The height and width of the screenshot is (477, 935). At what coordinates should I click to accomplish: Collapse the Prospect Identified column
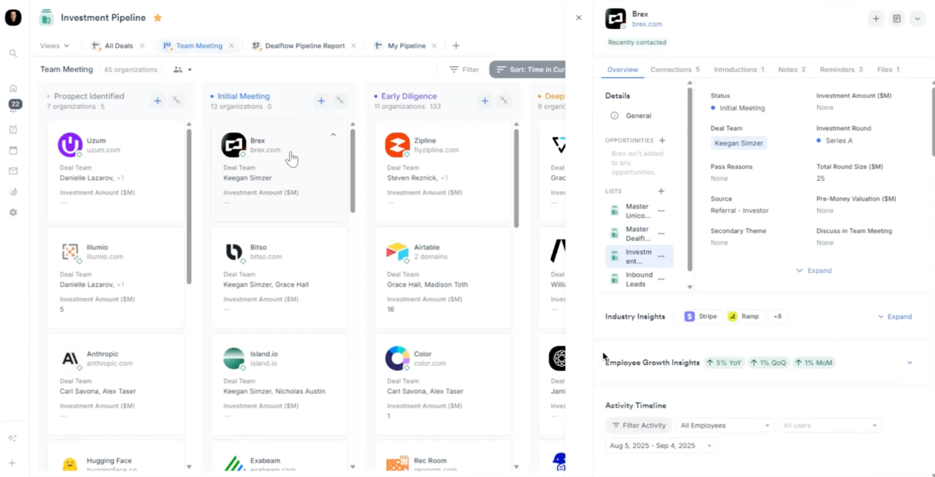(x=176, y=101)
